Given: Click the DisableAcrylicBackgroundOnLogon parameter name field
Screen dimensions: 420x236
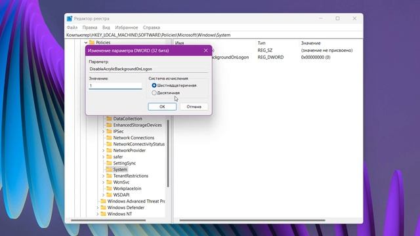Looking at the screenshot, I should (148, 69).
